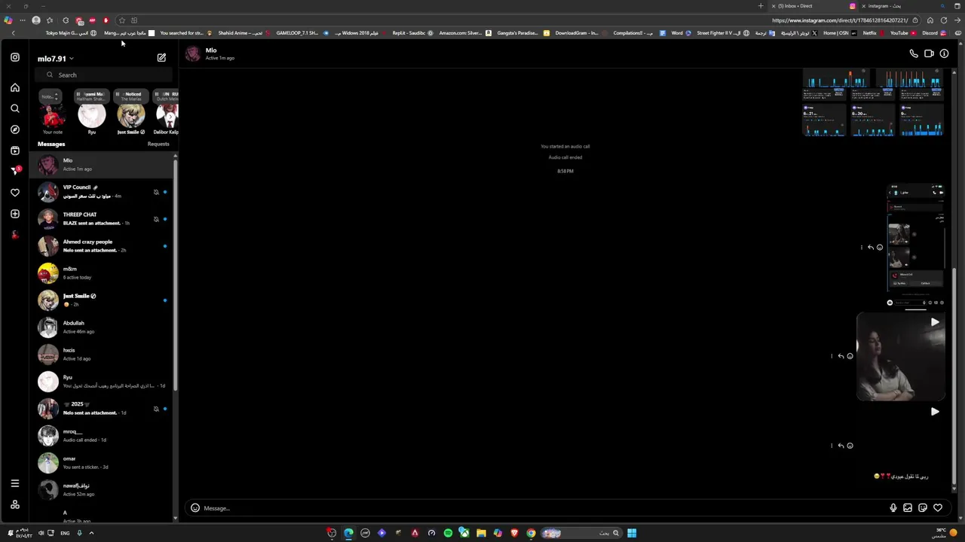Attach a photo using image icon
This screenshot has width=965, height=542.
pos(908,508)
